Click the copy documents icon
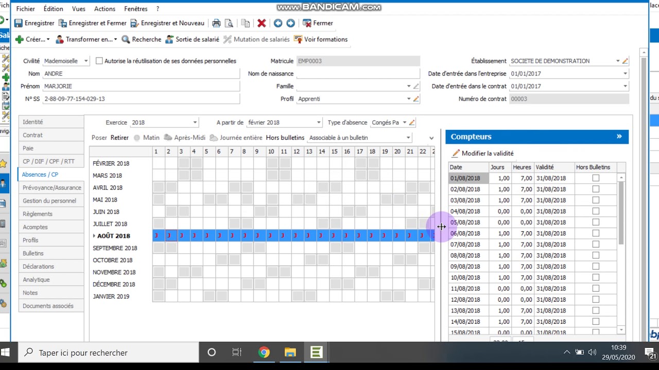Image resolution: width=659 pixels, height=370 pixels. [x=246, y=23]
